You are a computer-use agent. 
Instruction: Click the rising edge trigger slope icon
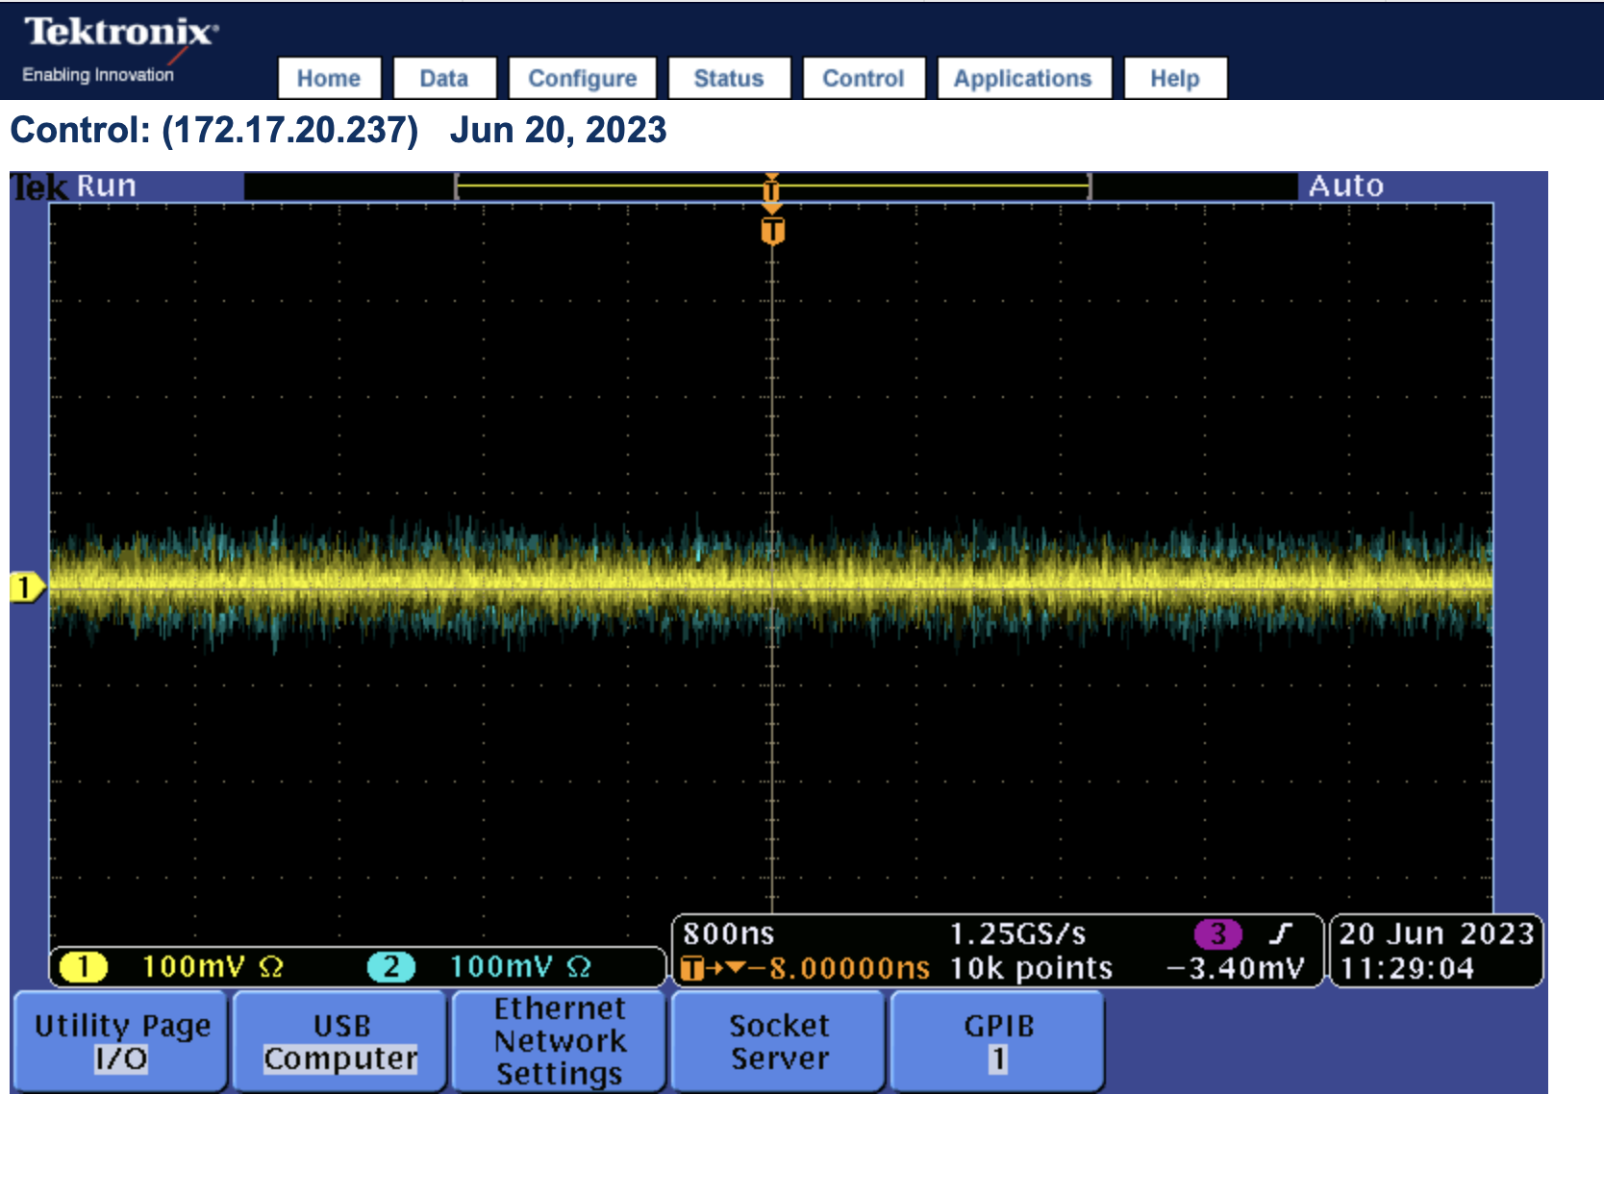point(1280,933)
